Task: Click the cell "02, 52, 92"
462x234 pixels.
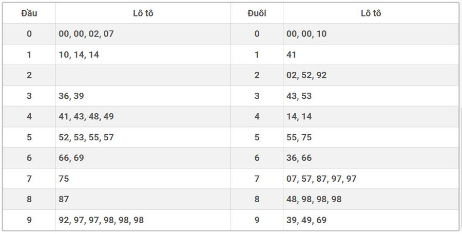Action: (x=306, y=75)
